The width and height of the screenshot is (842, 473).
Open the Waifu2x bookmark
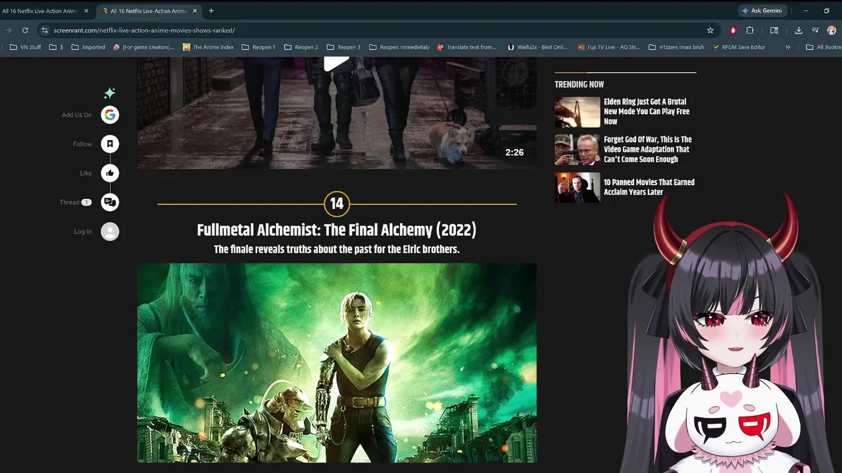(x=537, y=47)
